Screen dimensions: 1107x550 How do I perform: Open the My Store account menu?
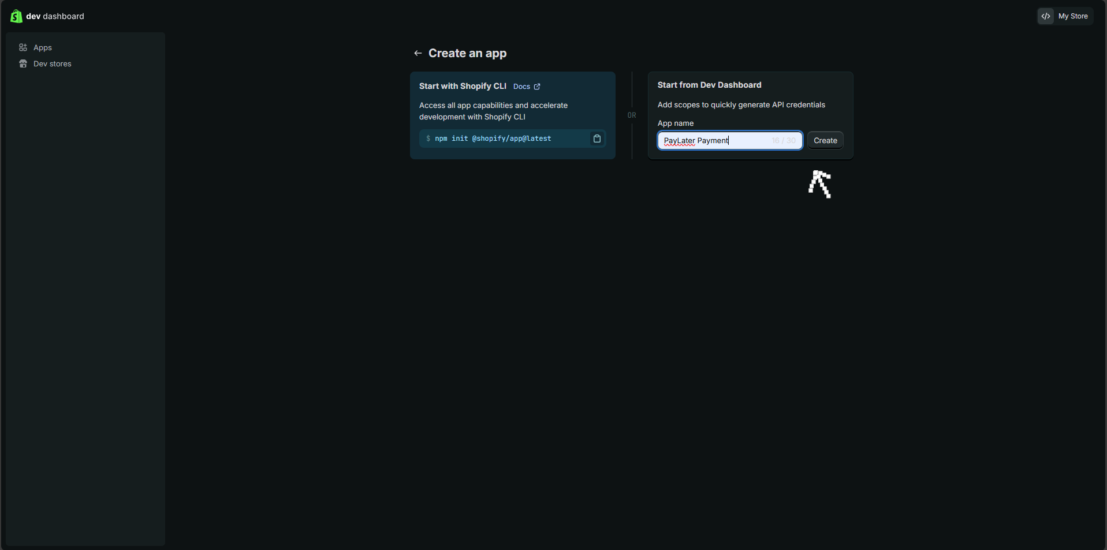(x=1065, y=16)
